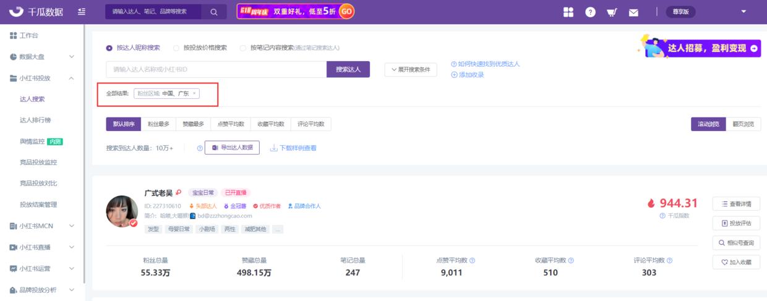Image resolution: width=767 pixels, height=301 pixels.
Task: Switch to 翻页浏览 view mode
Action: (x=743, y=124)
